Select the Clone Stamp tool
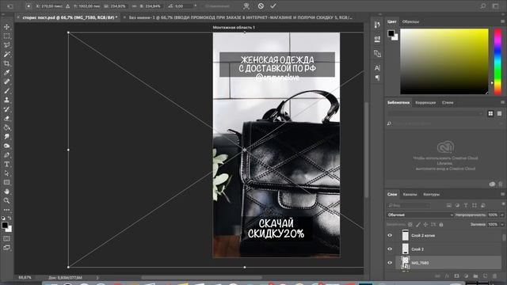This screenshot has height=285, width=507. click(x=7, y=100)
